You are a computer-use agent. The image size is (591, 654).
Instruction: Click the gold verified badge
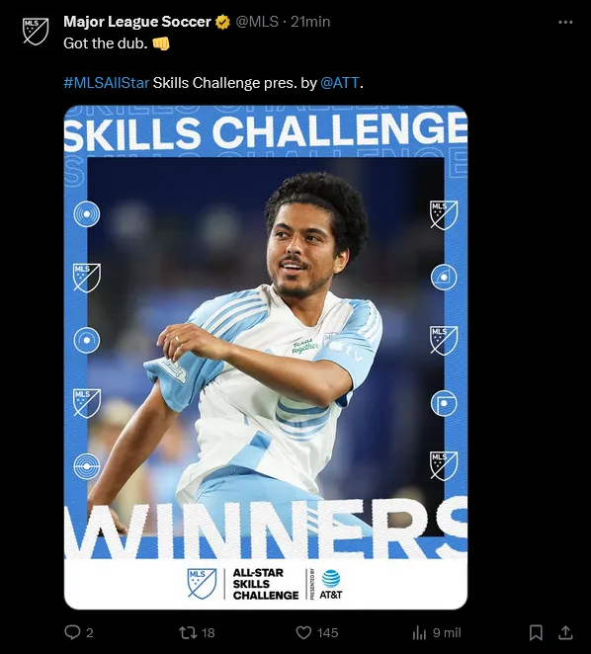click(222, 22)
